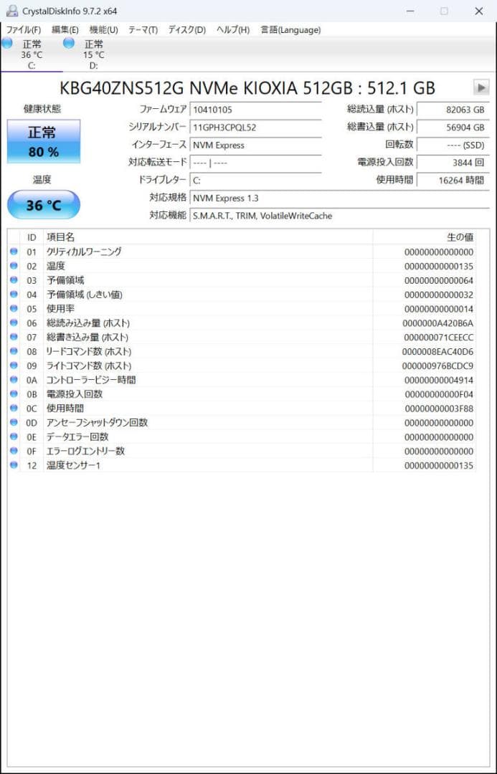Click status orb for ID 01 クリティカルワーニング
The width and height of the screenshot is (497, 774).
(x=14, y=252)
